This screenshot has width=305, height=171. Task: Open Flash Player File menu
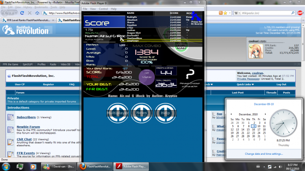point(85,9)
